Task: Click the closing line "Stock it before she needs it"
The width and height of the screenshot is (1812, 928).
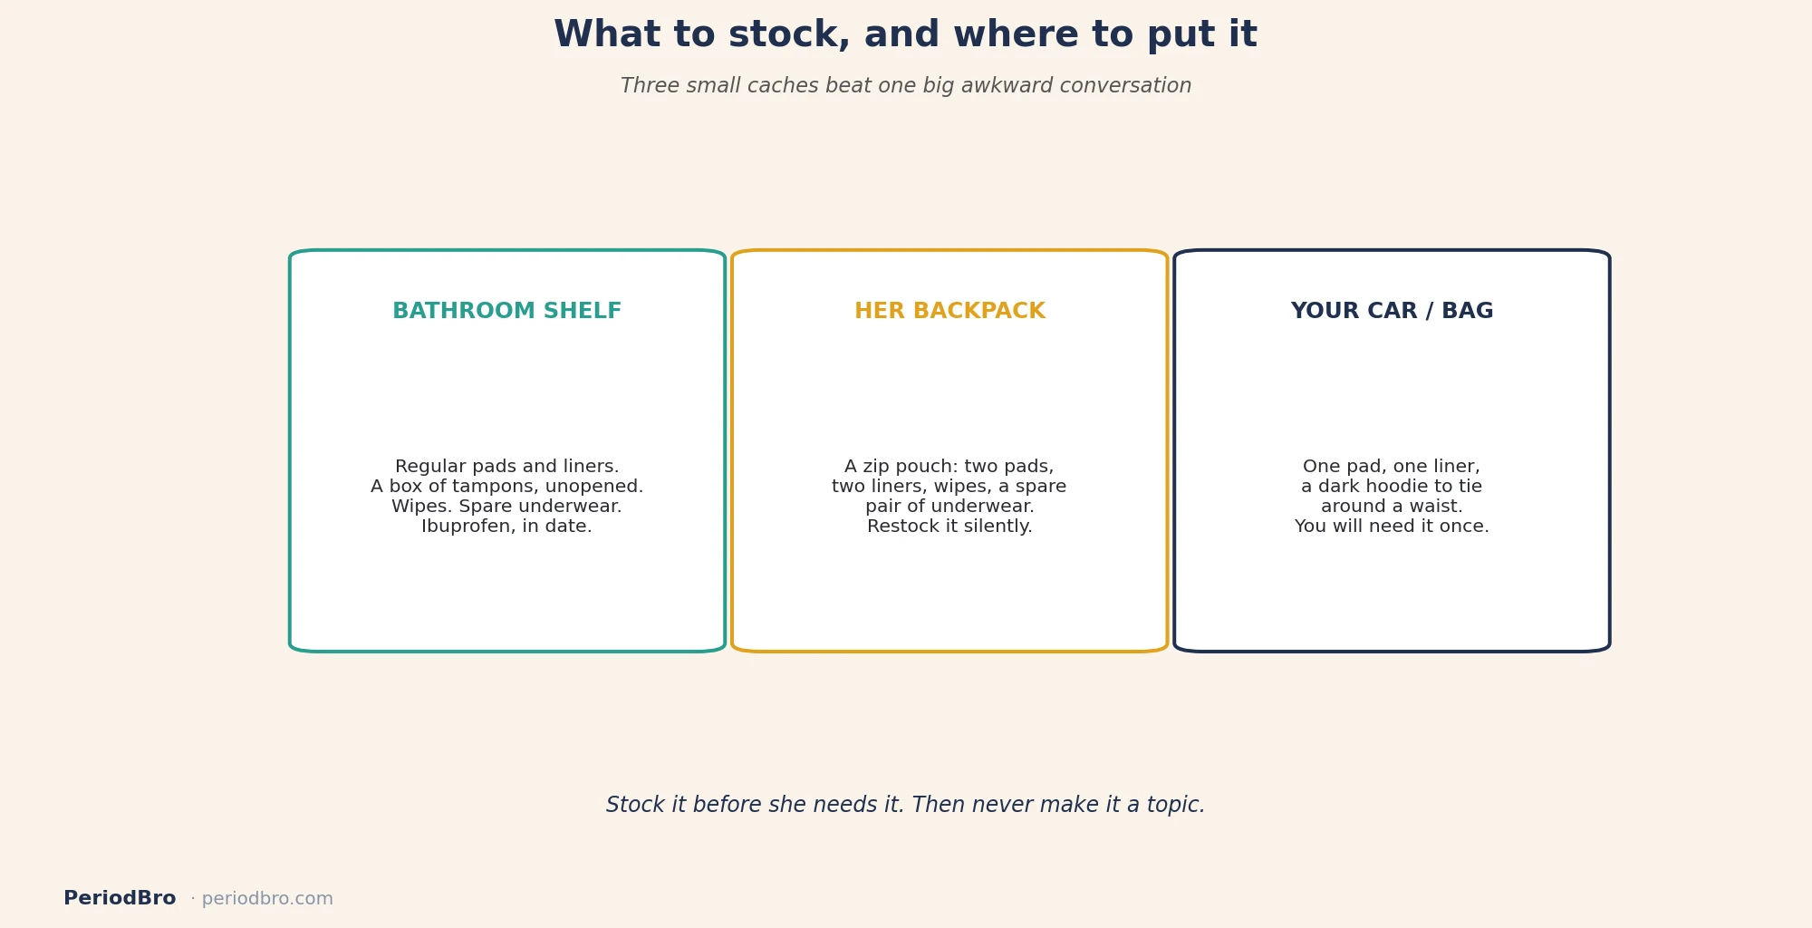Action: pos(906,805)
